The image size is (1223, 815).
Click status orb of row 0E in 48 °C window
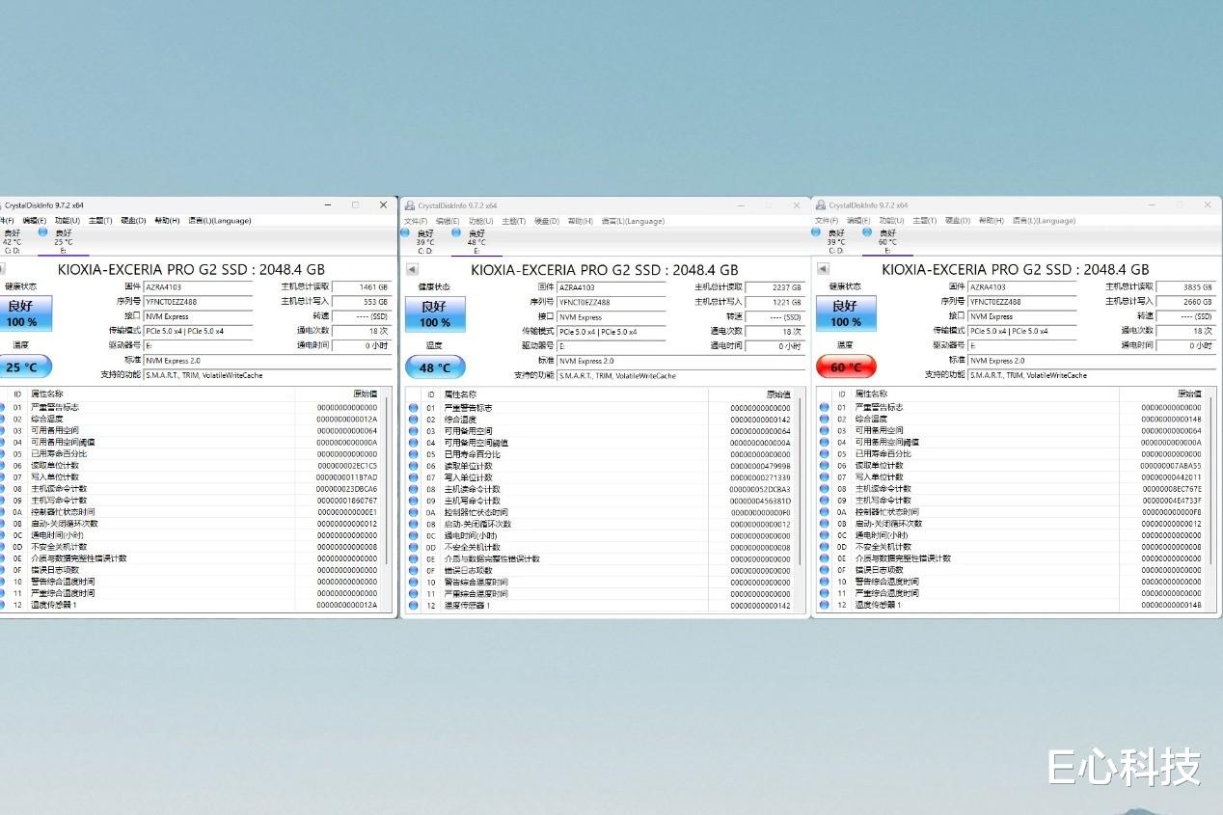414,558
